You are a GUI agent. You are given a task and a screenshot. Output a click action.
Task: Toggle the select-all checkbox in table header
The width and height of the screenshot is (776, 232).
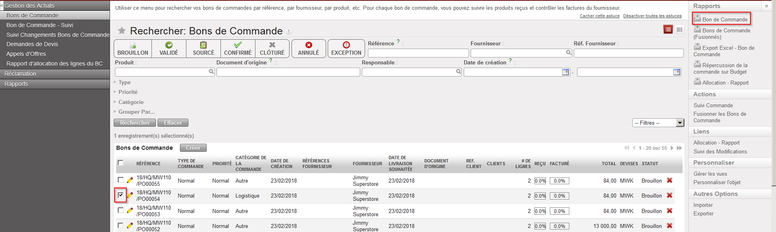click(x=121, y=163)
